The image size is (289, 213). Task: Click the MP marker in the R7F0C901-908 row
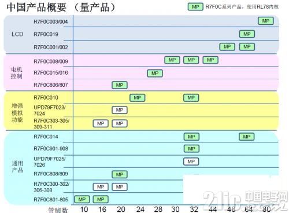[191, 149]
